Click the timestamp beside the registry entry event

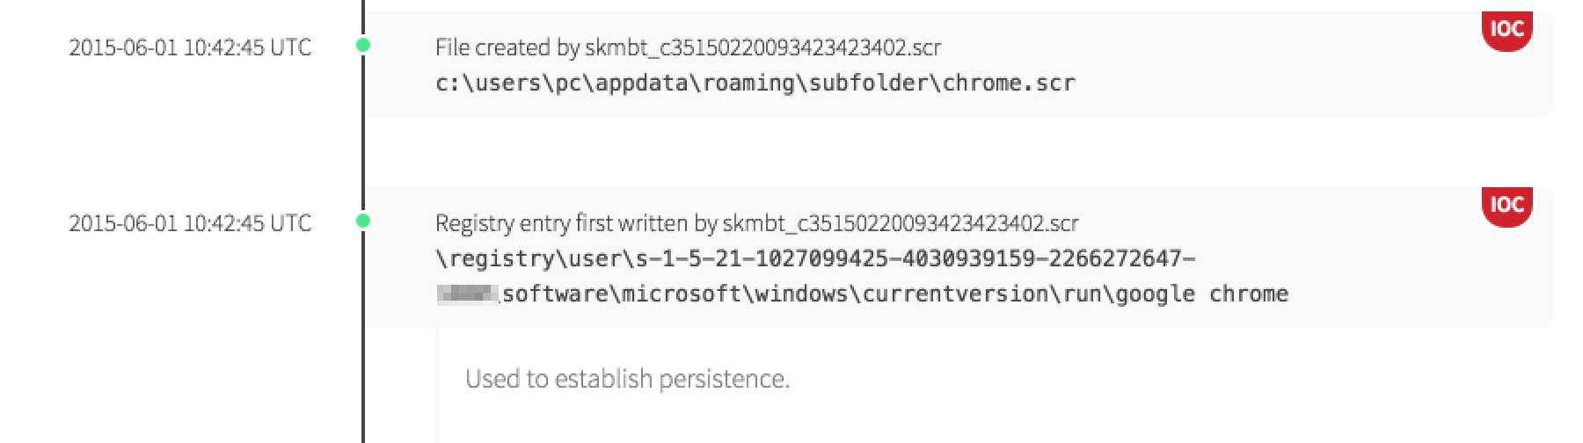point(190,223)
